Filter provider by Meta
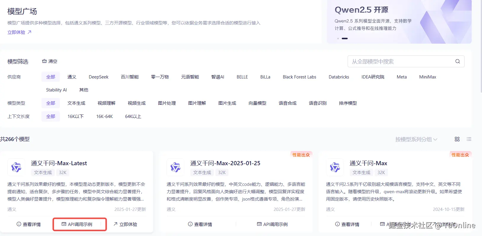482x236 pixels. (x=402, y=77)
